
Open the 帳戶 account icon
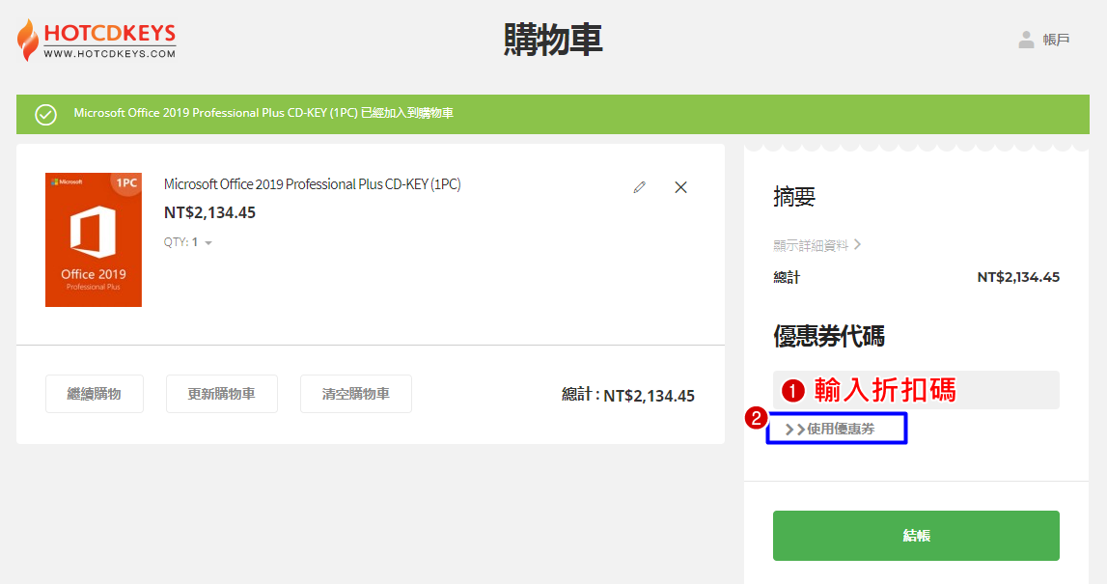(1026, 40)
